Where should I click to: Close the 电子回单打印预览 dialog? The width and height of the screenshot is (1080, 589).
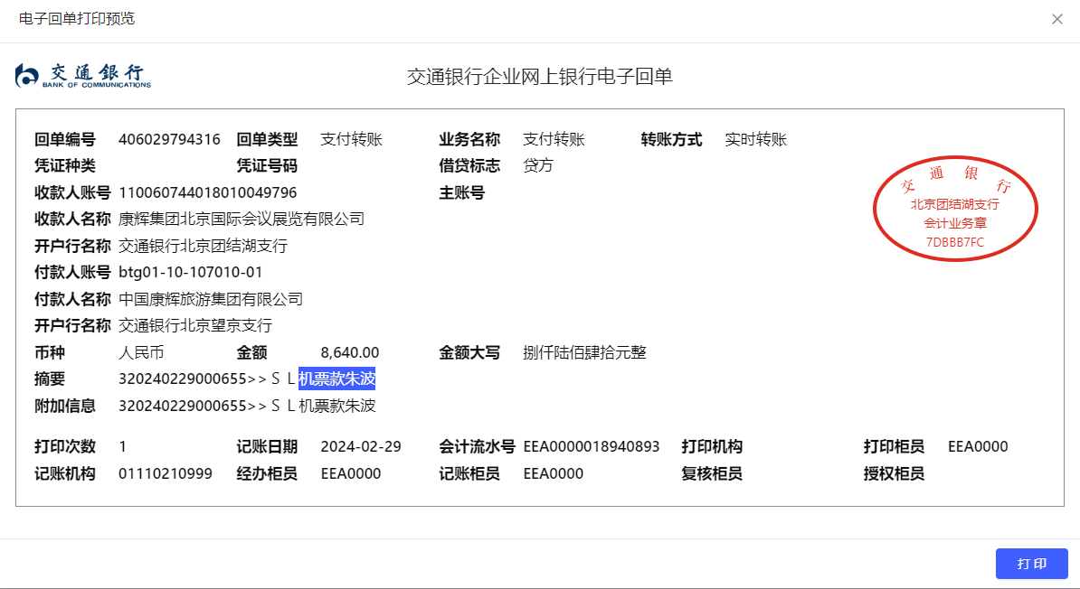1056,19
